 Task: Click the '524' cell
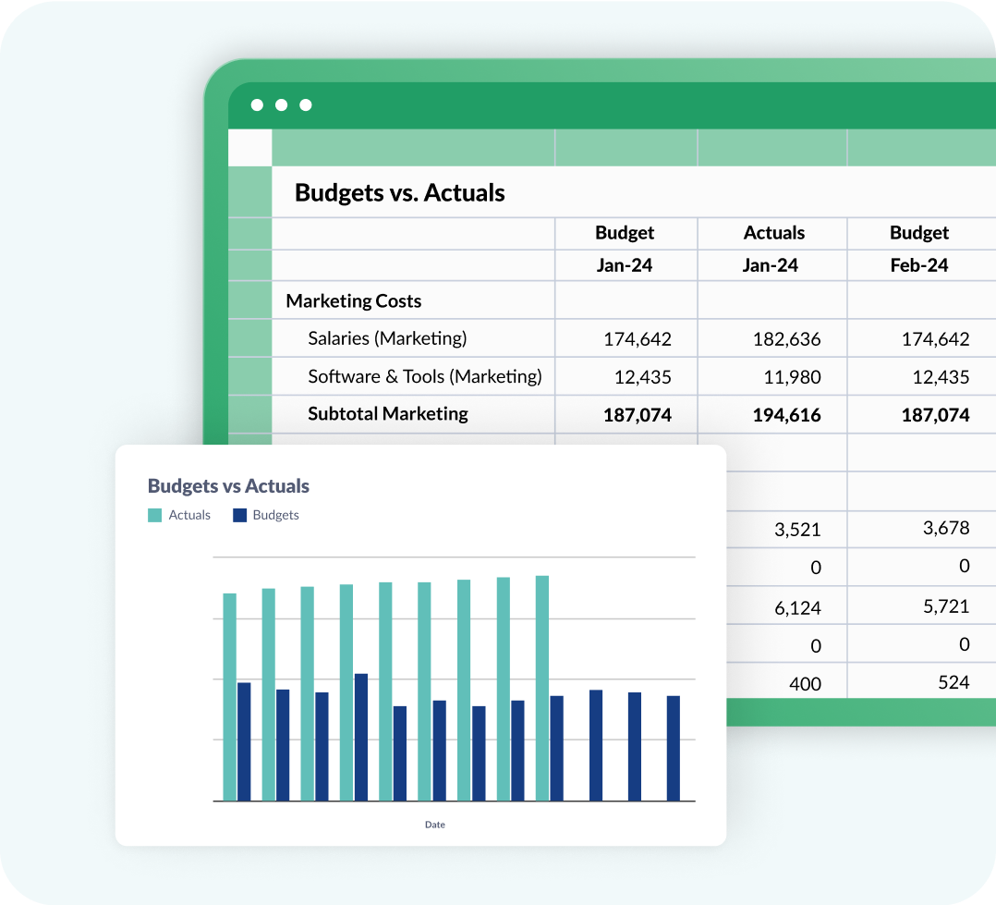(x=921, y=682)
